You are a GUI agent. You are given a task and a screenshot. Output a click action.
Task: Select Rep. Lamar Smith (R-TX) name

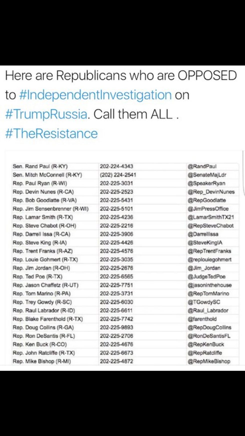tap(43, 217)
